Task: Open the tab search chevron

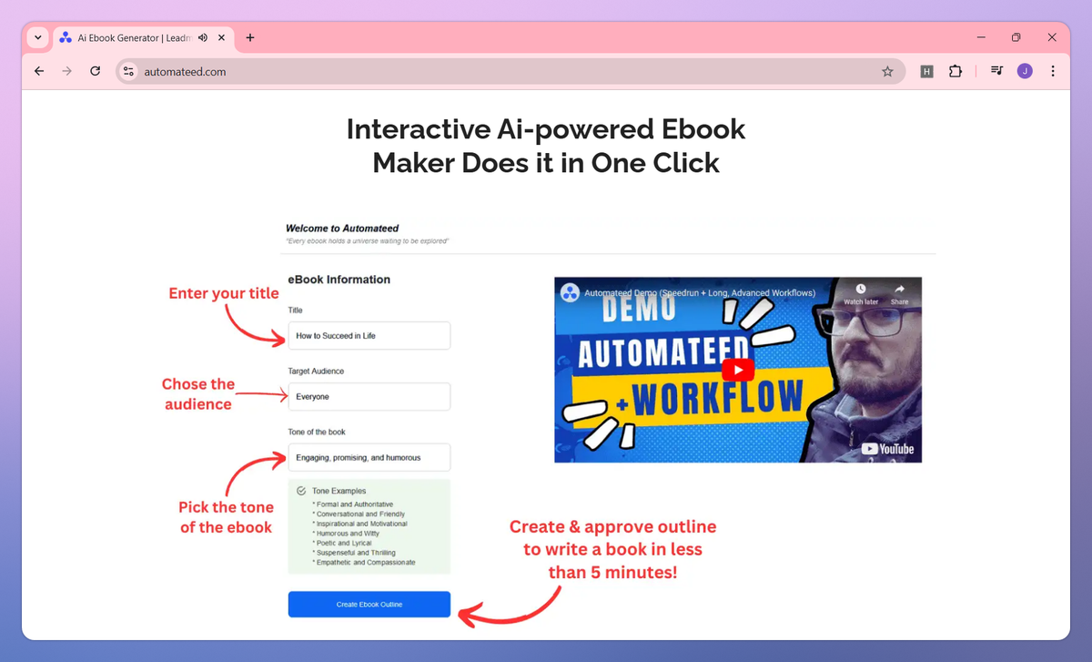Action: [x=36, y=37]
